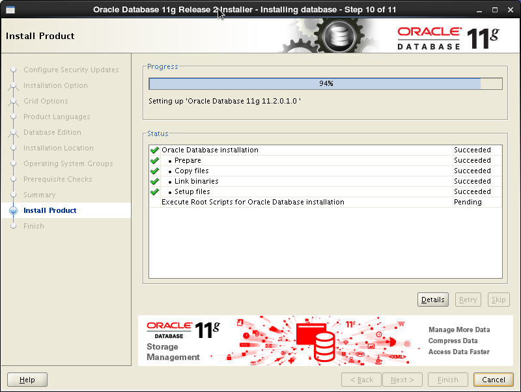Cancel the installation
The image size is (521, 392).
coord(494,380)
